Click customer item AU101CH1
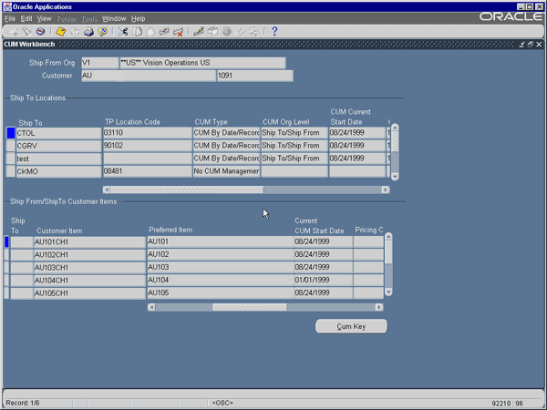Image resolution: width=547 pixels, height=410 pixels. tap(89, 242)
